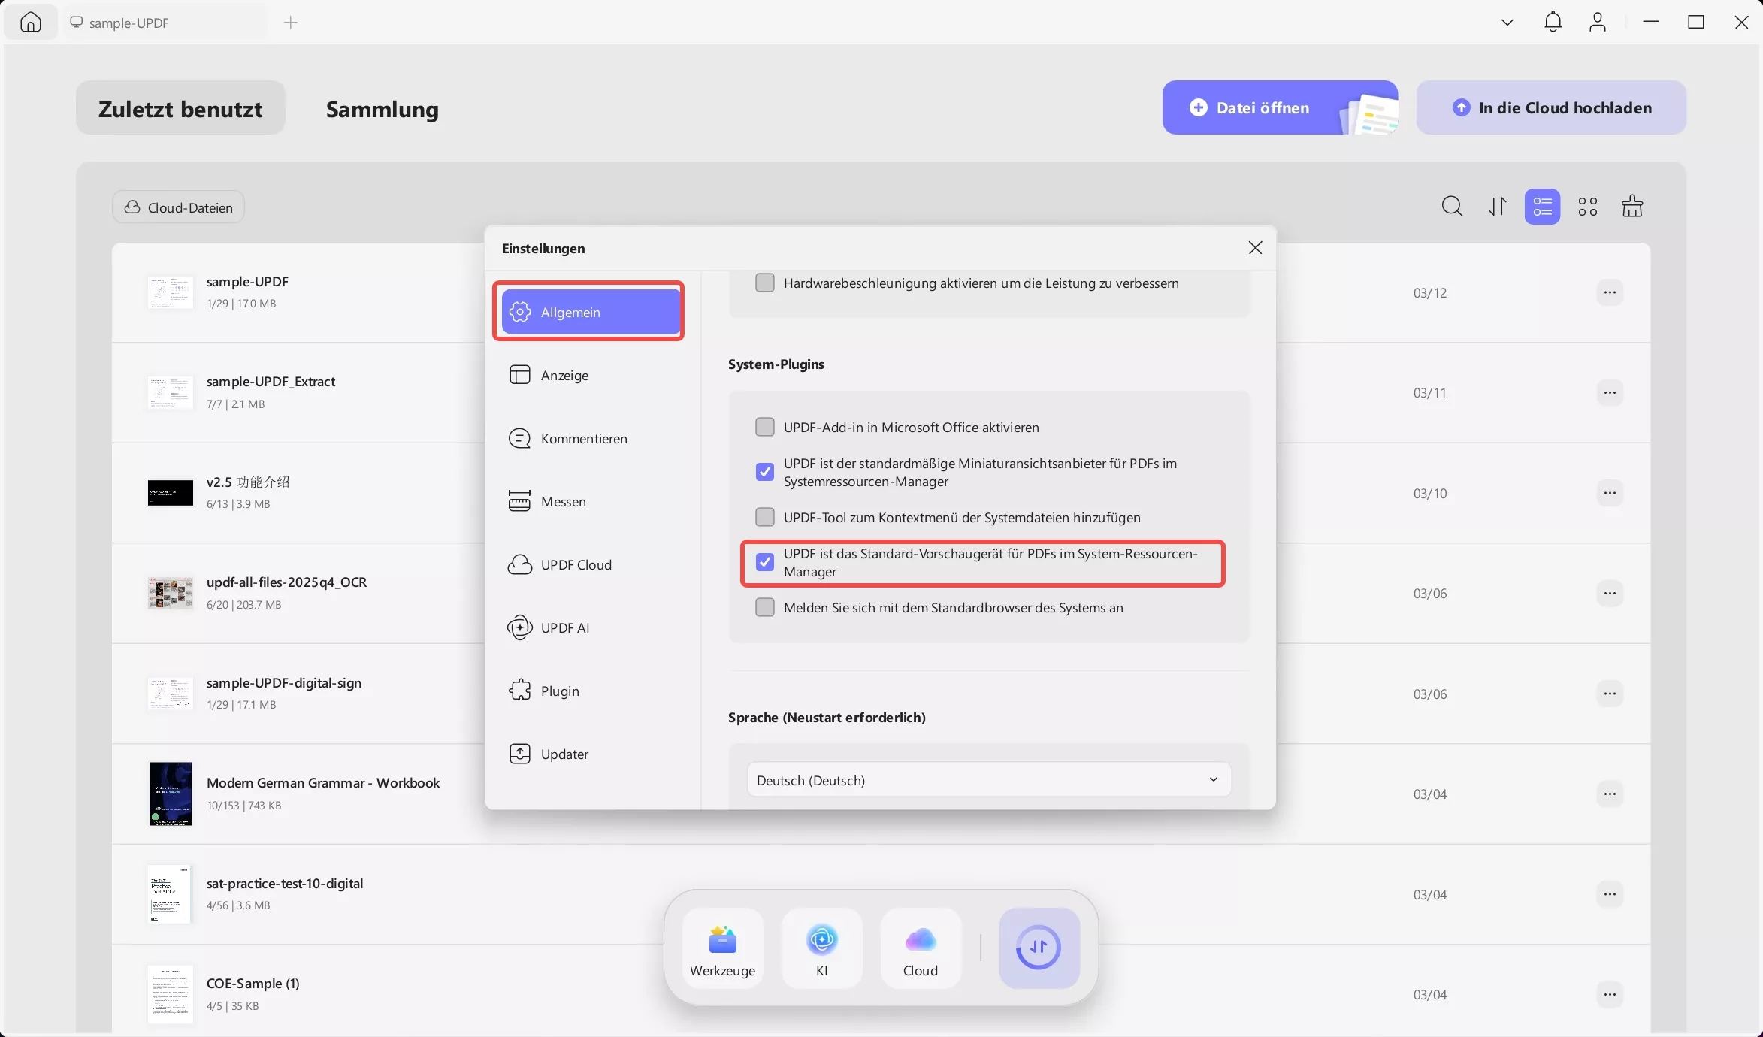Select the Anzeige settings tab
Screen dimensions: 1763x1037
[564, 375]
